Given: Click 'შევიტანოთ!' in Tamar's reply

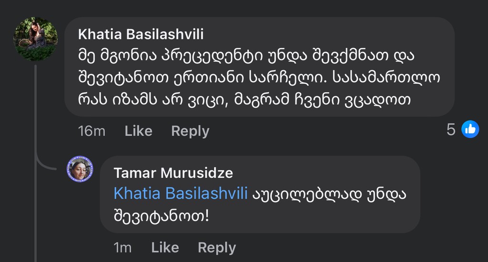Looking at the screenshot, I should [x=162, y=215].
